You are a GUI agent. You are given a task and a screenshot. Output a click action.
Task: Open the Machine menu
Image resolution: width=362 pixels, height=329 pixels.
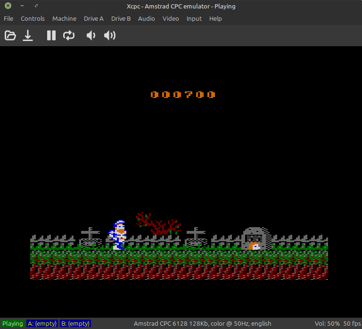tap(64, 19)
